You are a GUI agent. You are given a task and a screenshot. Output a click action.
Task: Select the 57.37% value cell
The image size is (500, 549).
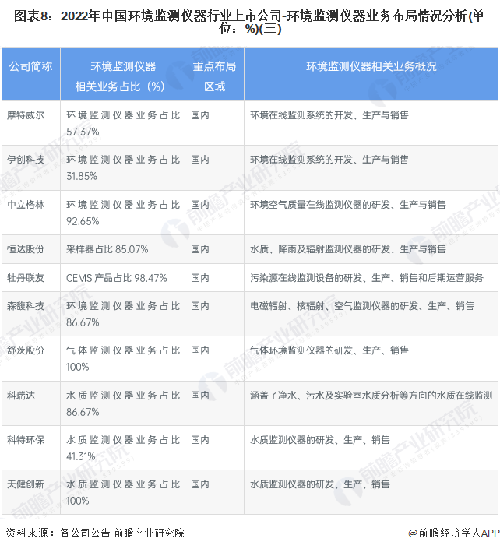tap(123, 124)
